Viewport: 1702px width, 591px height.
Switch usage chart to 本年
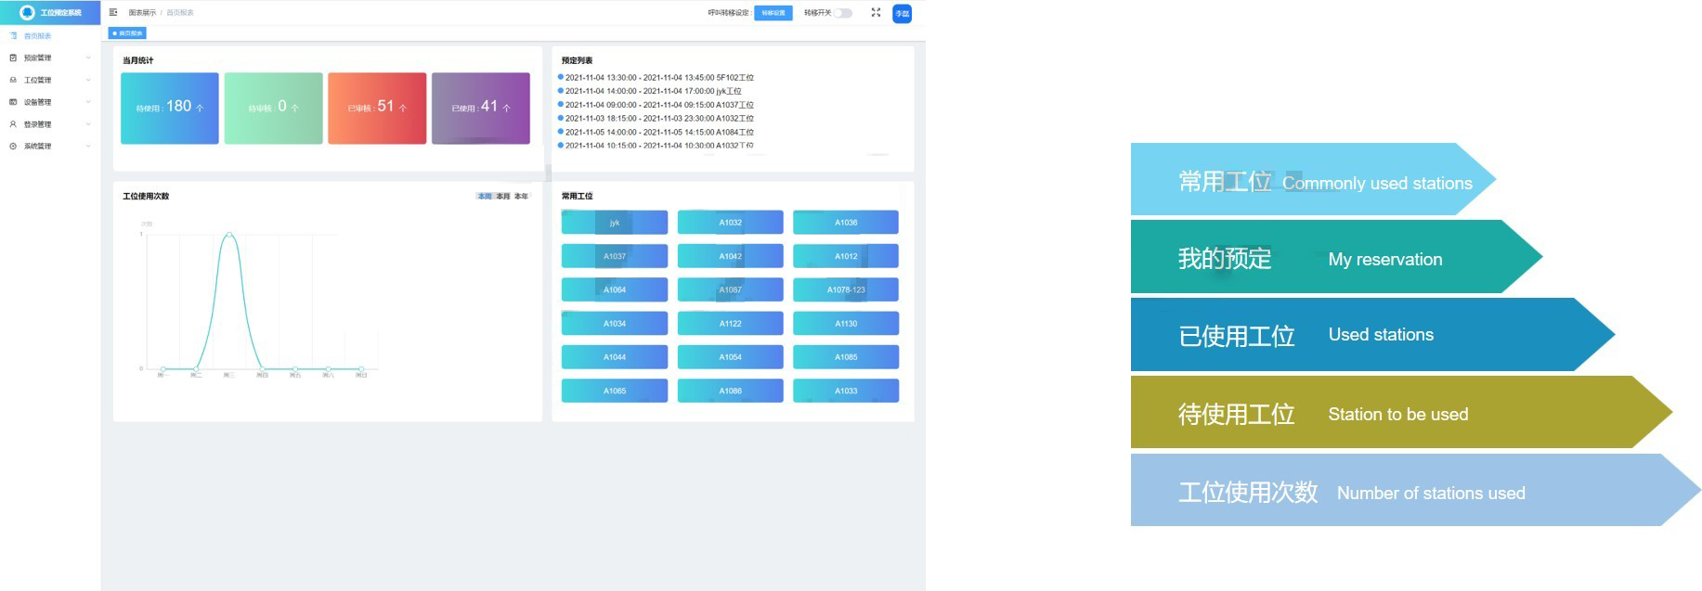tap(521, 197)
